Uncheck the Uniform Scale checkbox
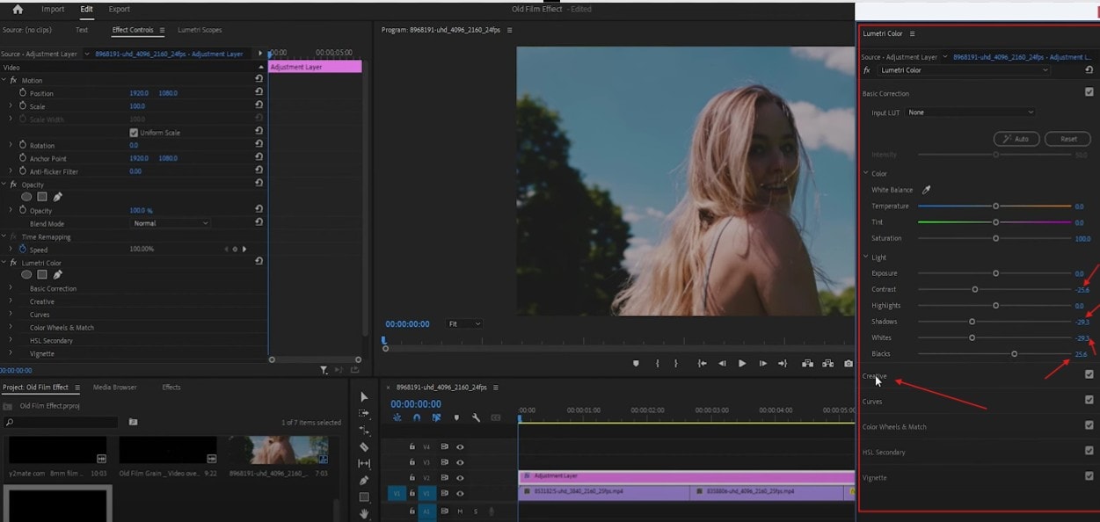The height and width of the screenshot is (522, 1100). (134, 133)
